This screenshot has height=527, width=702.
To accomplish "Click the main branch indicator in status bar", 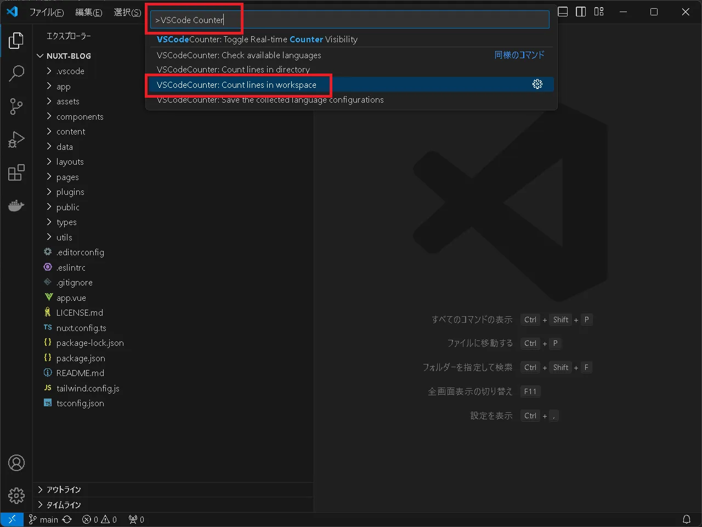I will tap(44, 519).
